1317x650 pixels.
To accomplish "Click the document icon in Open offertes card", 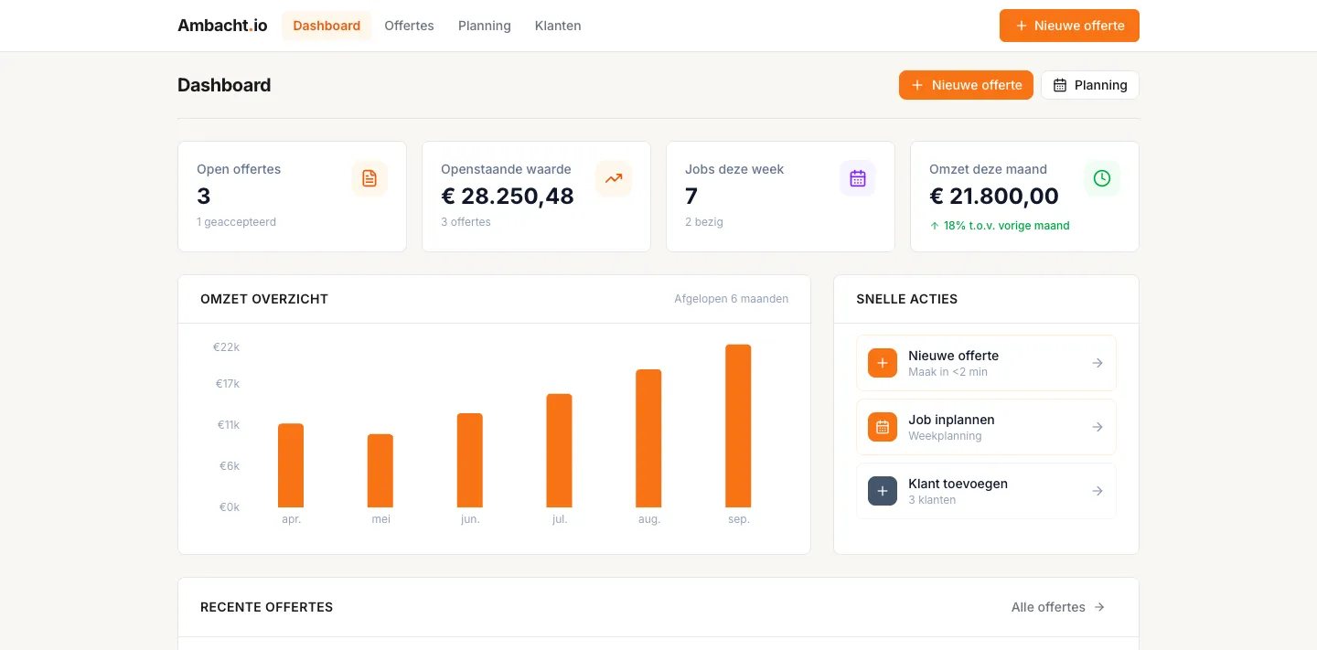I will coord(369,178).
